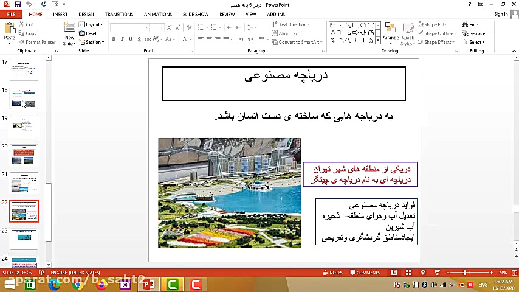The width and height of the screenshot is (519, 292).
Task: Open the font size combo box
Action: point(157,27)
